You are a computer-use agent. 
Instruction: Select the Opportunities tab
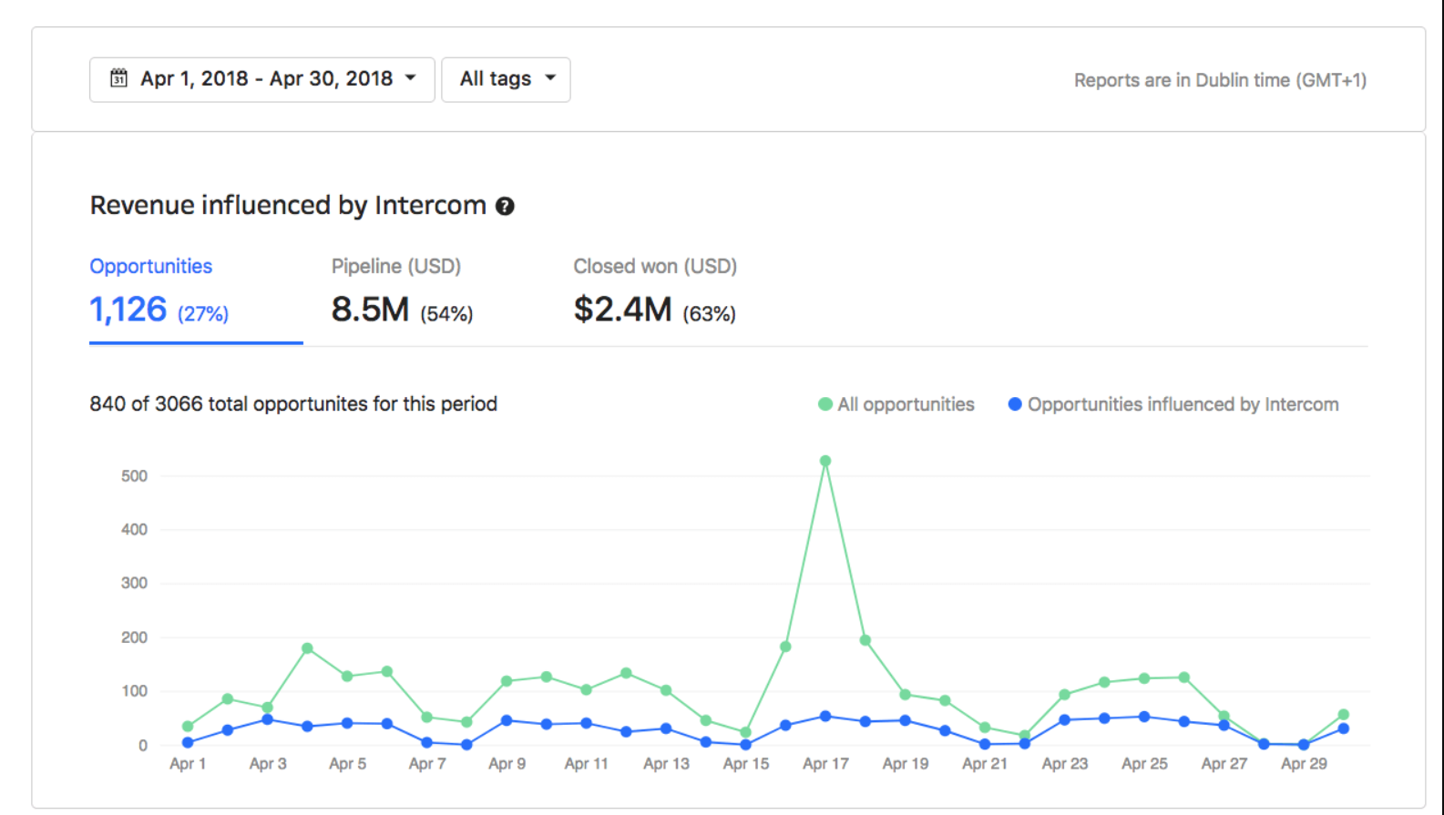coord(151,266)
